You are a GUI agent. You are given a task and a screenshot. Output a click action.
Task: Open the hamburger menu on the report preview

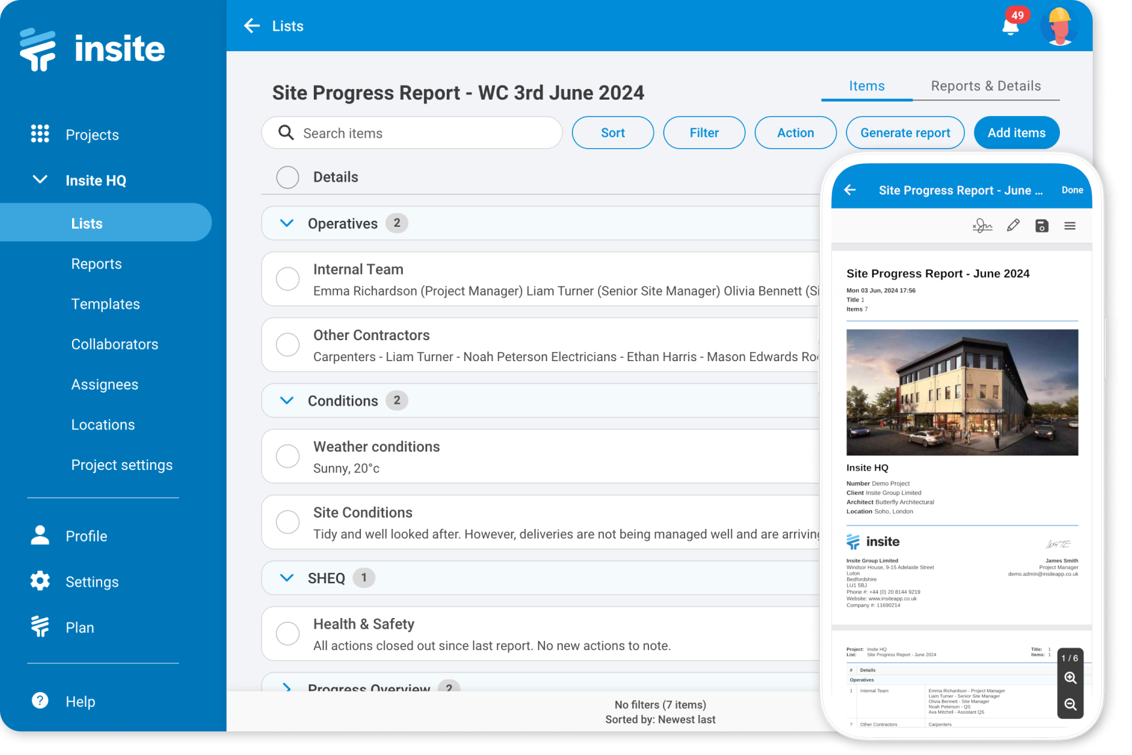click(x=1070, y=225)
